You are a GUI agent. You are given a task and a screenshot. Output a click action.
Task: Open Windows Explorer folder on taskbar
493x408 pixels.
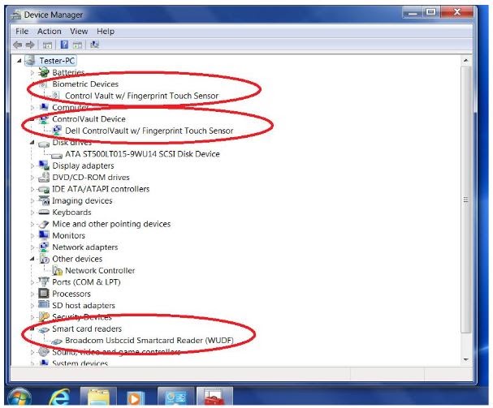click(x=98, y=397)
